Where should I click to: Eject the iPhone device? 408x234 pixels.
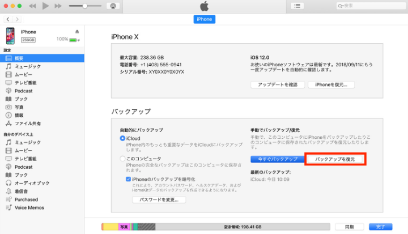tap(77, 32)
